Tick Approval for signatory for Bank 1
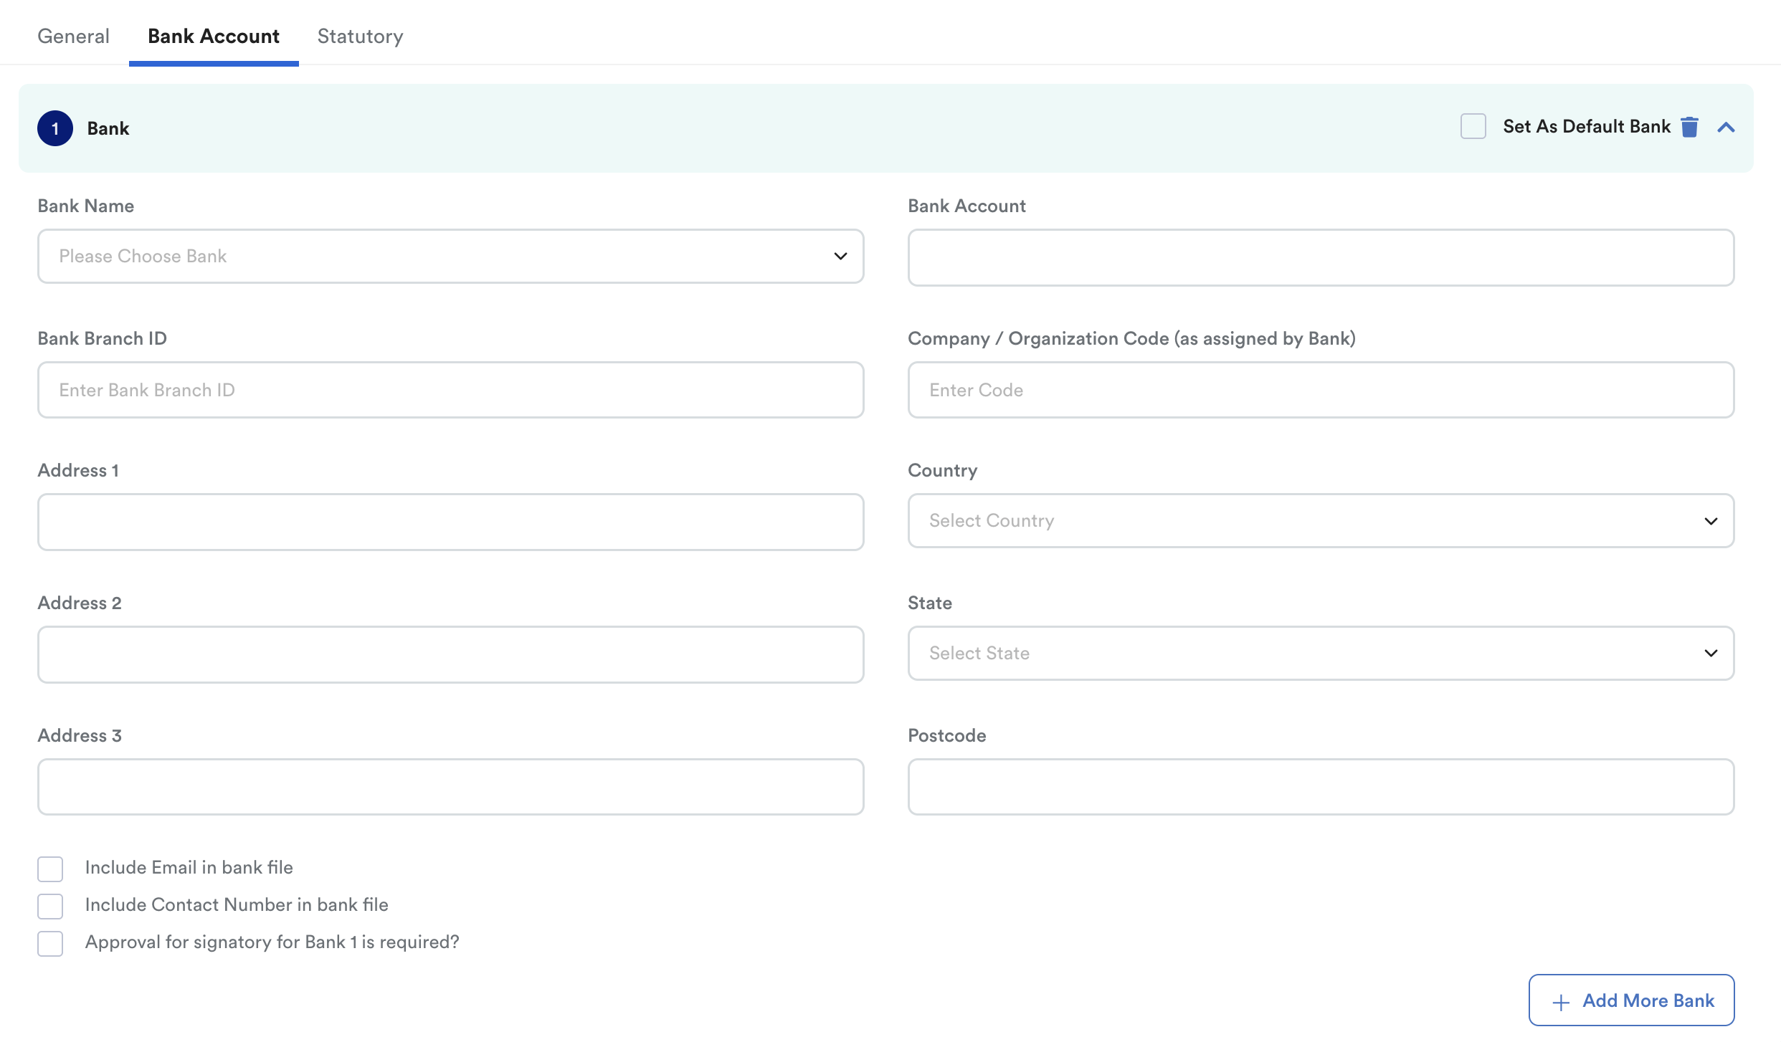This screenshot has height=1042, width=1781. 50,942
